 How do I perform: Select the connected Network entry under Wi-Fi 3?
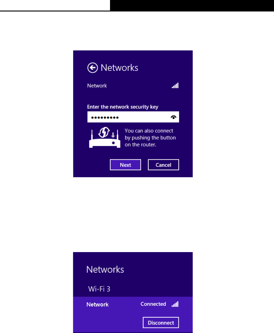click(x=133, y=314)
